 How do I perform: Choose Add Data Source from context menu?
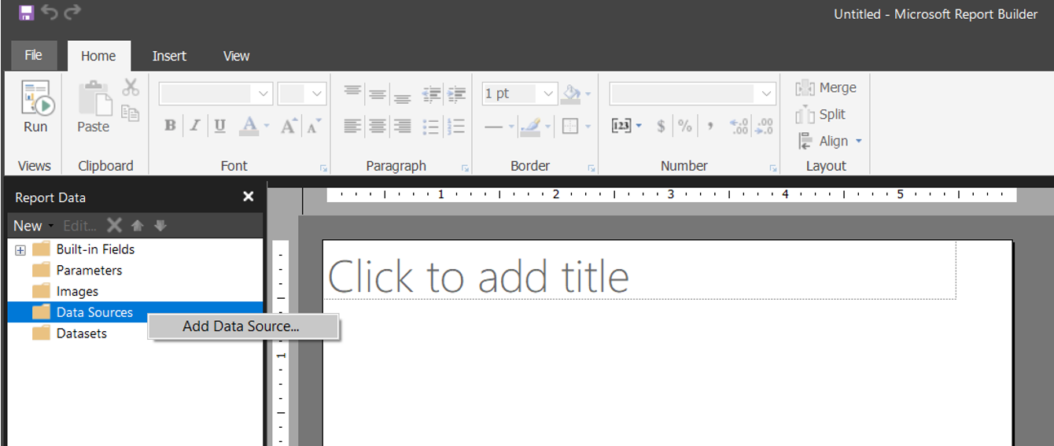tap(243, 326)
